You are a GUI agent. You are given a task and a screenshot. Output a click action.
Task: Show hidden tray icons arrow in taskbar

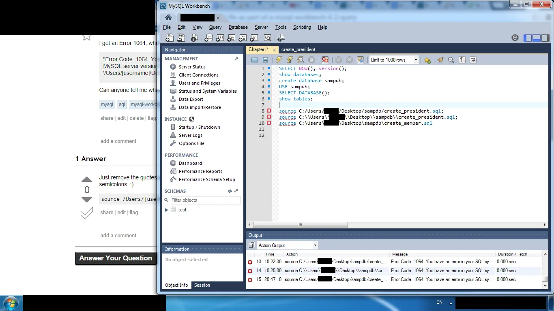[450, 302]
